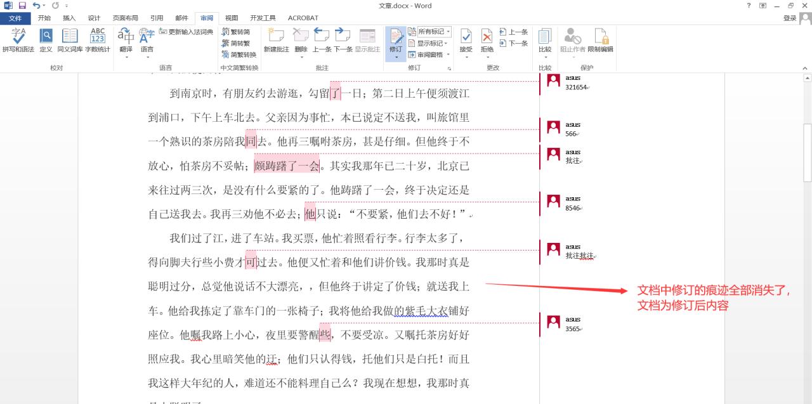Click 更新输入法词典 button
Viewport: 812px width, 404px height.
click(186, 32)
